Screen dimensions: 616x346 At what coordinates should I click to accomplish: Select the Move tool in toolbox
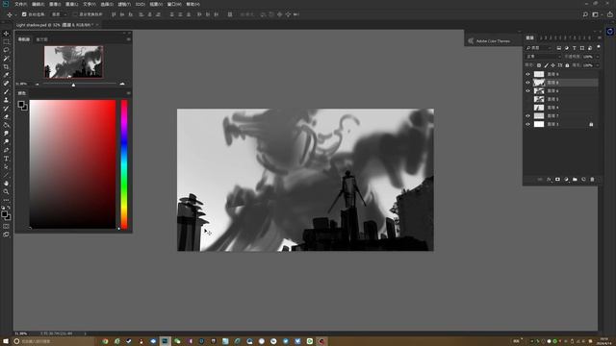6,34
